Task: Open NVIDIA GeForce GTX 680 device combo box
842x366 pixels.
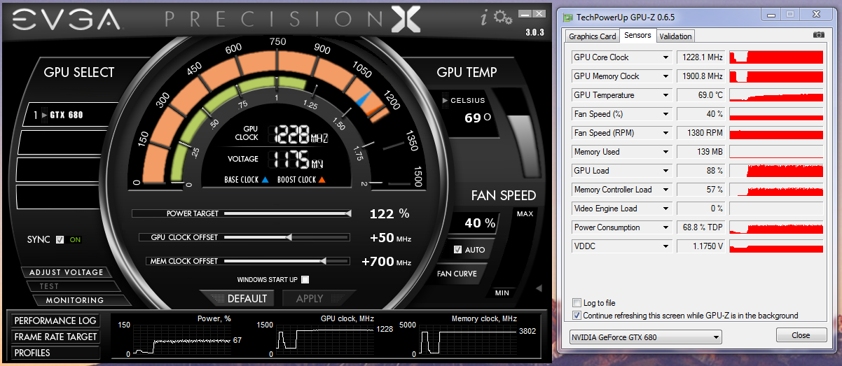Action: point(646,337)
